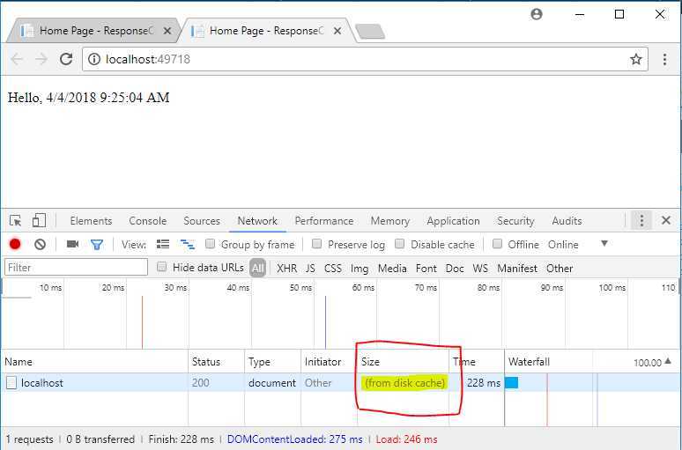Sort requests by Size column
This screenshot has height=450, width=682.
tap(403, 362)
